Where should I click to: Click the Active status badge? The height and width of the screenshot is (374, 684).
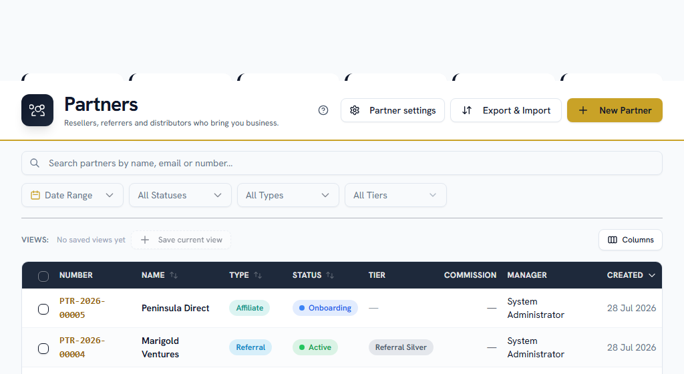tap(315, 347)
